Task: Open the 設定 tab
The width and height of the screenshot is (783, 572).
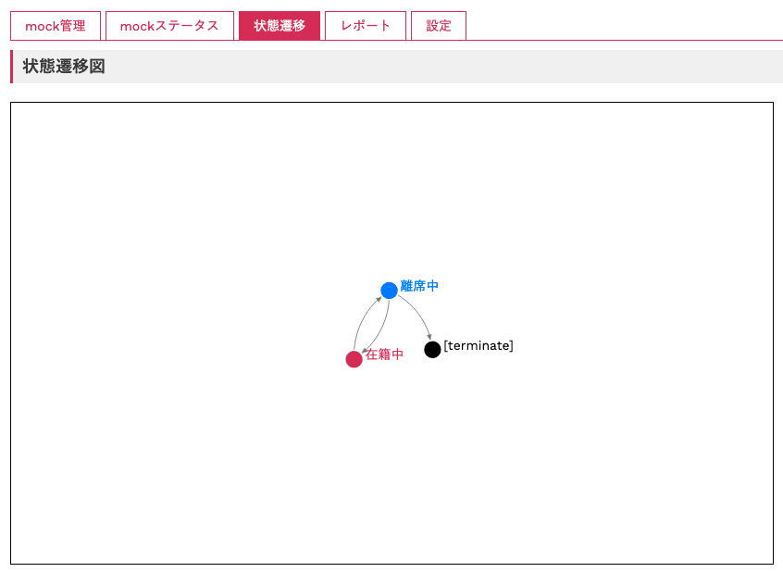Action: pyautogui.click(x=438, y=25)
